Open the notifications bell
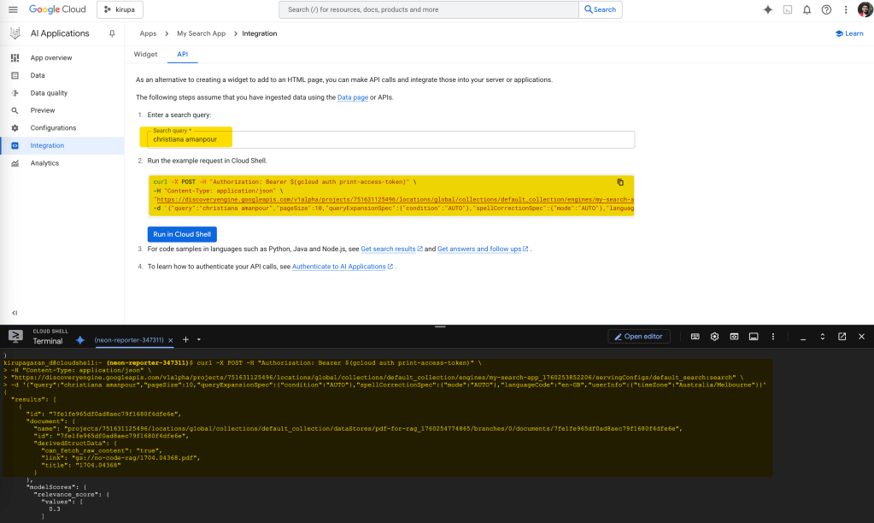Screen dimensions: 874x523 pos(807,9)
